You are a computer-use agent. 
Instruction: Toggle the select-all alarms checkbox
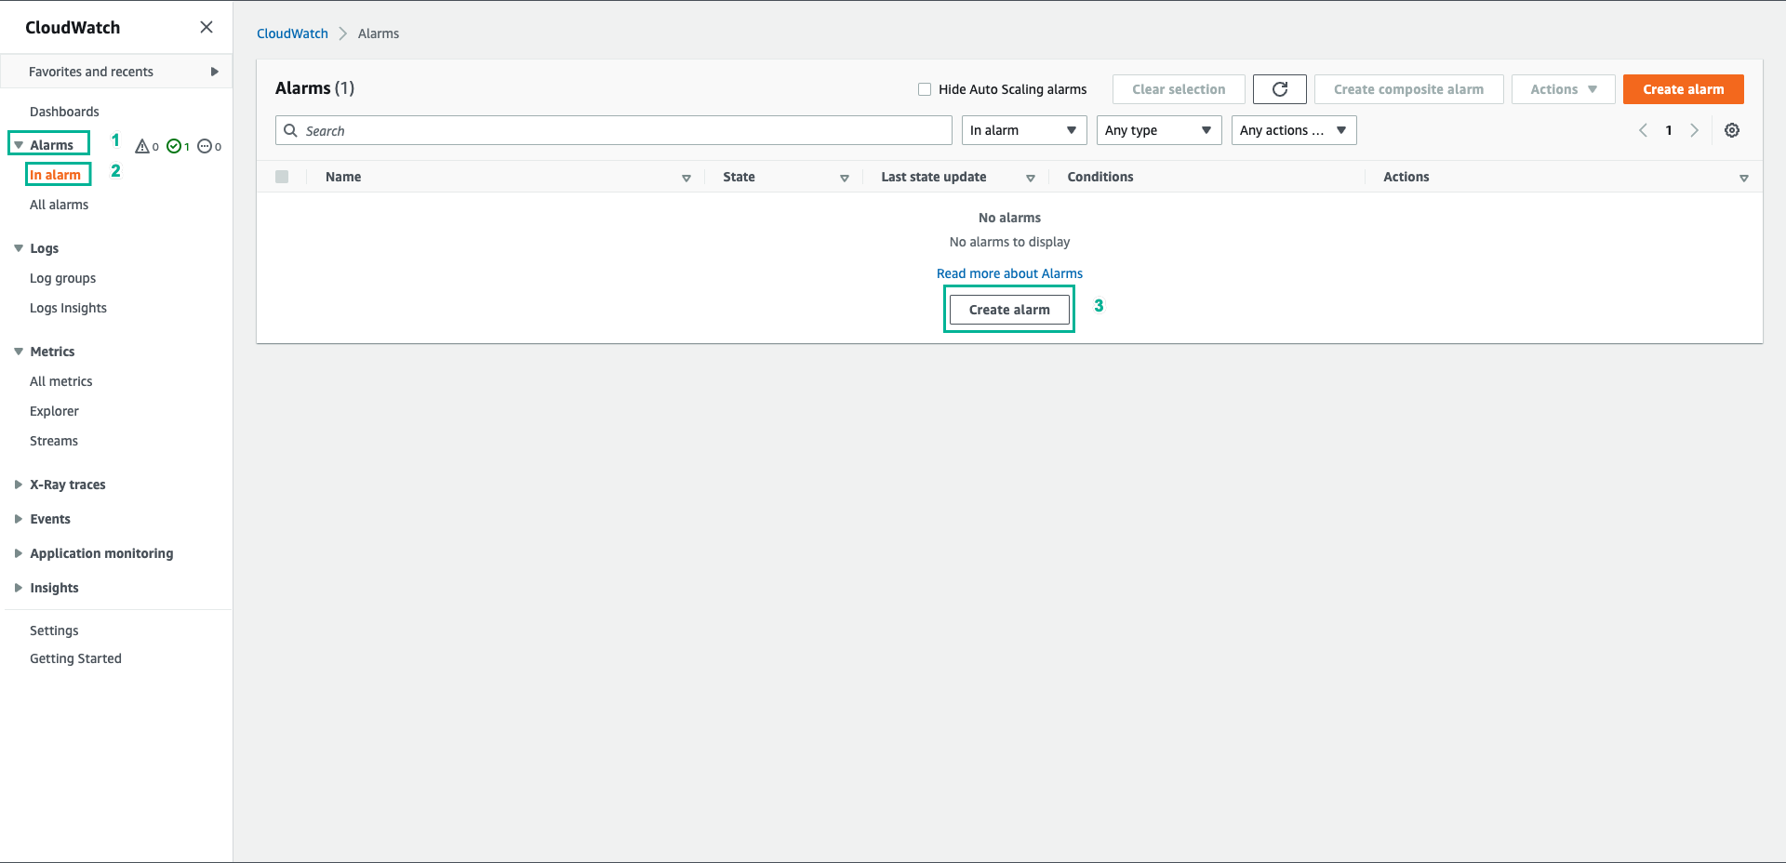click(x=282, y=177)
